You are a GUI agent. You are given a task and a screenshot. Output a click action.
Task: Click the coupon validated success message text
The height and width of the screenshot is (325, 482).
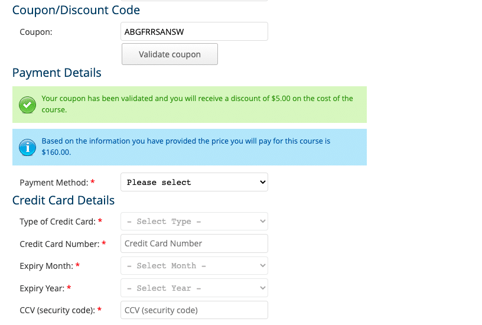pos(197,104)
